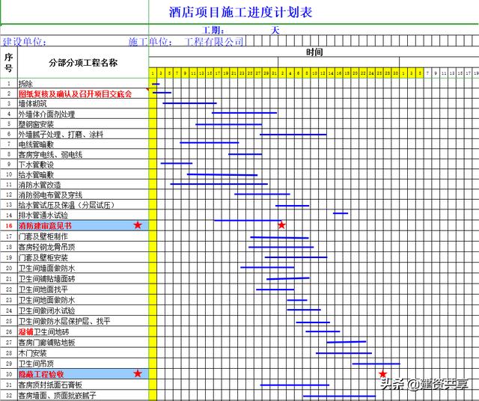Select the 卫生间做闭水试验 cell

point(83,310)
